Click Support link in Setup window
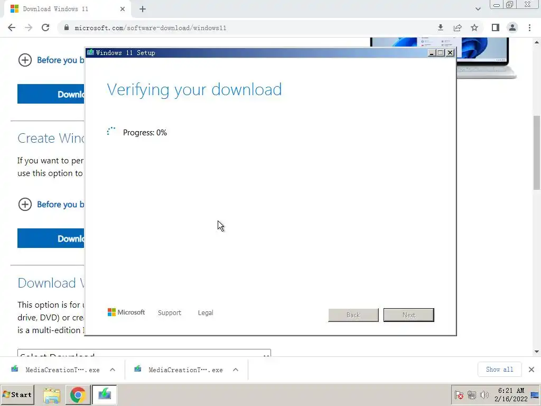 click(x=170, y=312)
